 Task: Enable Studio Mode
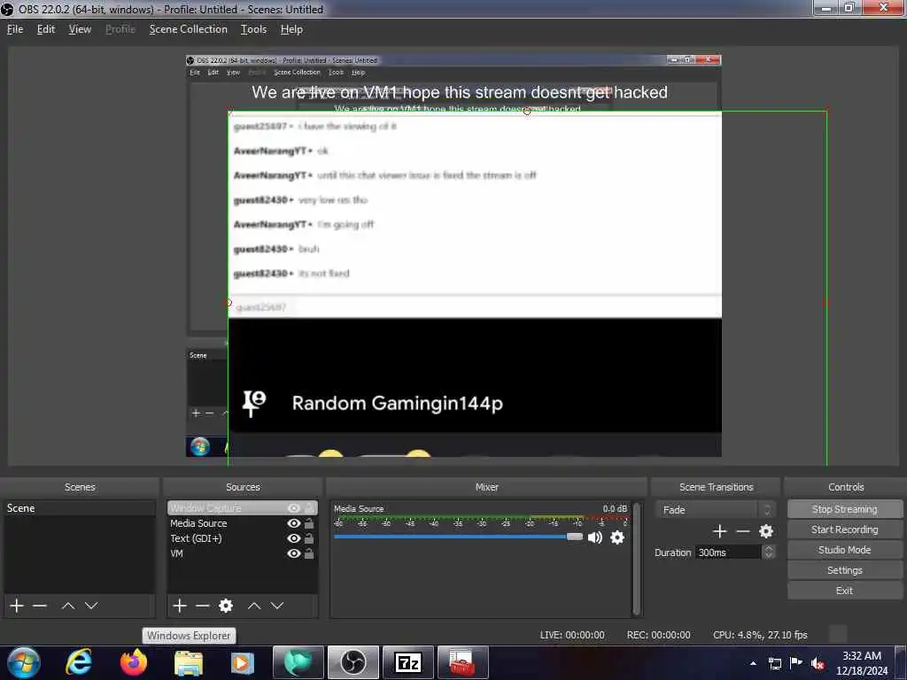point(844,550)
